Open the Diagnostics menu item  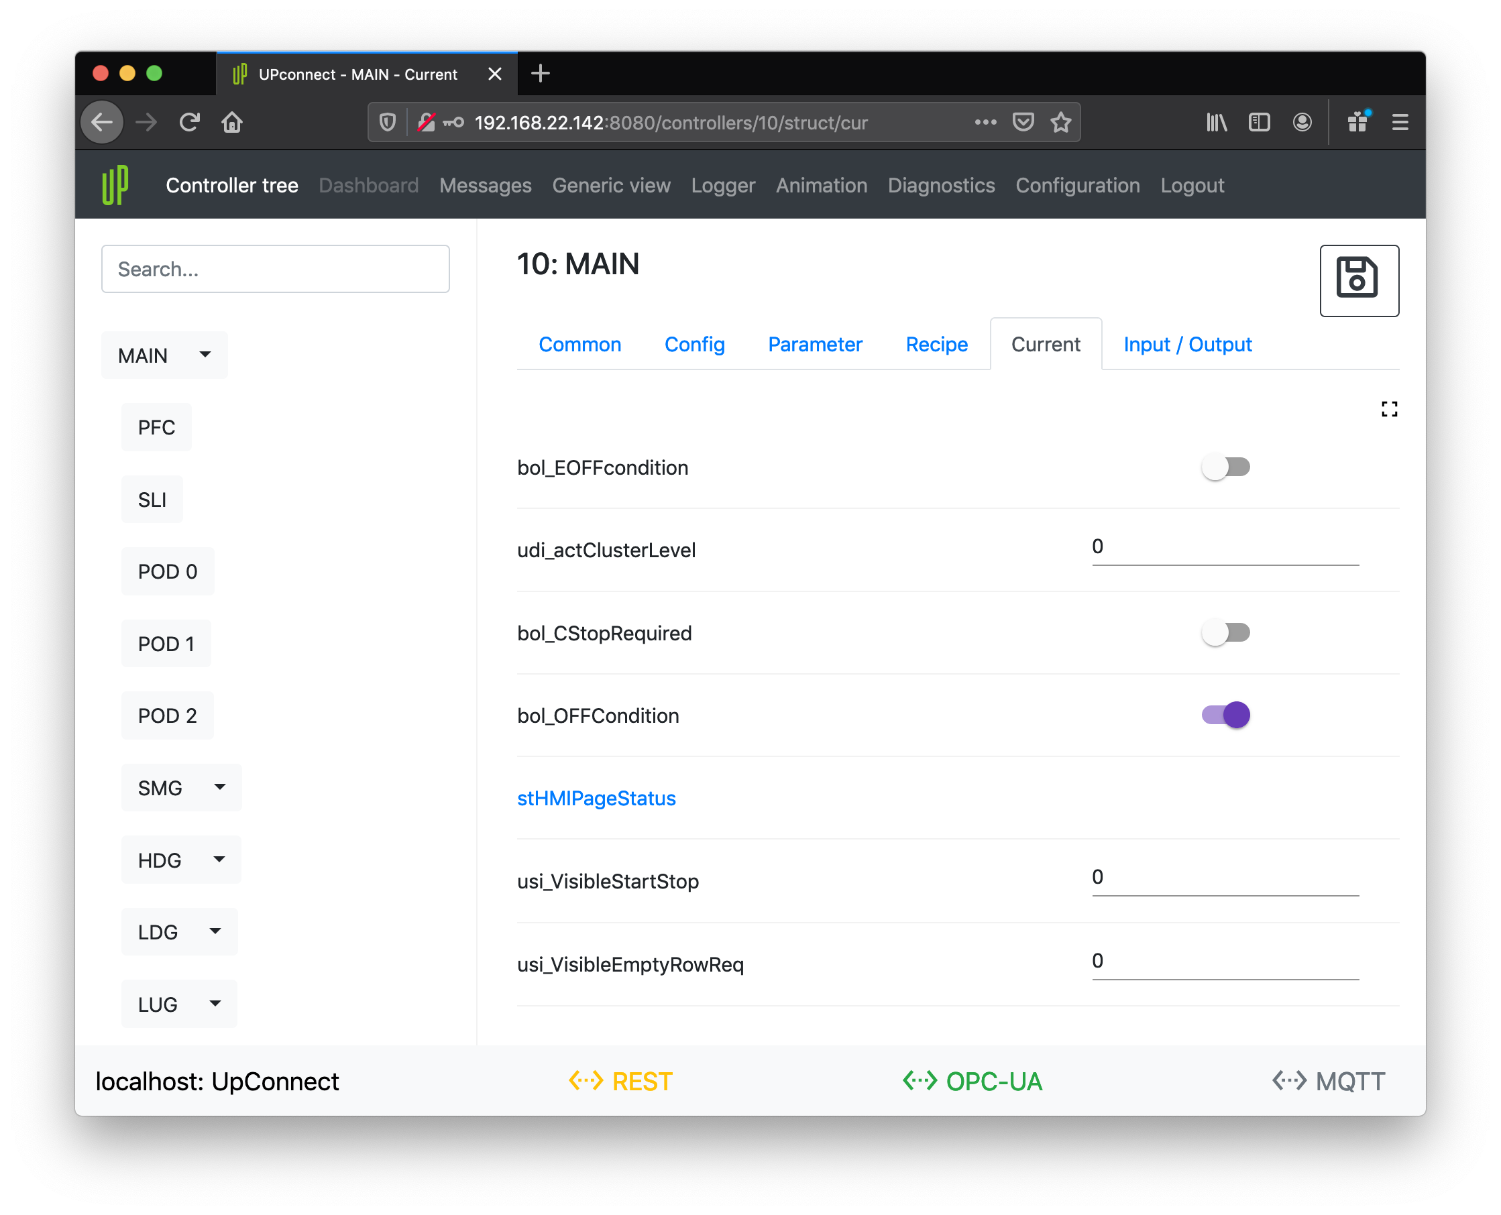[940, 186]
